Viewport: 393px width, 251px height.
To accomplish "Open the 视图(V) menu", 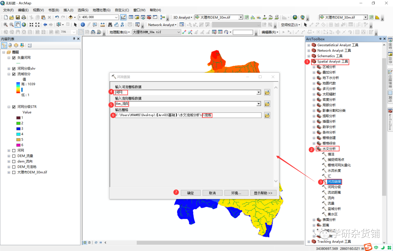I will click(x=38, y=10).
